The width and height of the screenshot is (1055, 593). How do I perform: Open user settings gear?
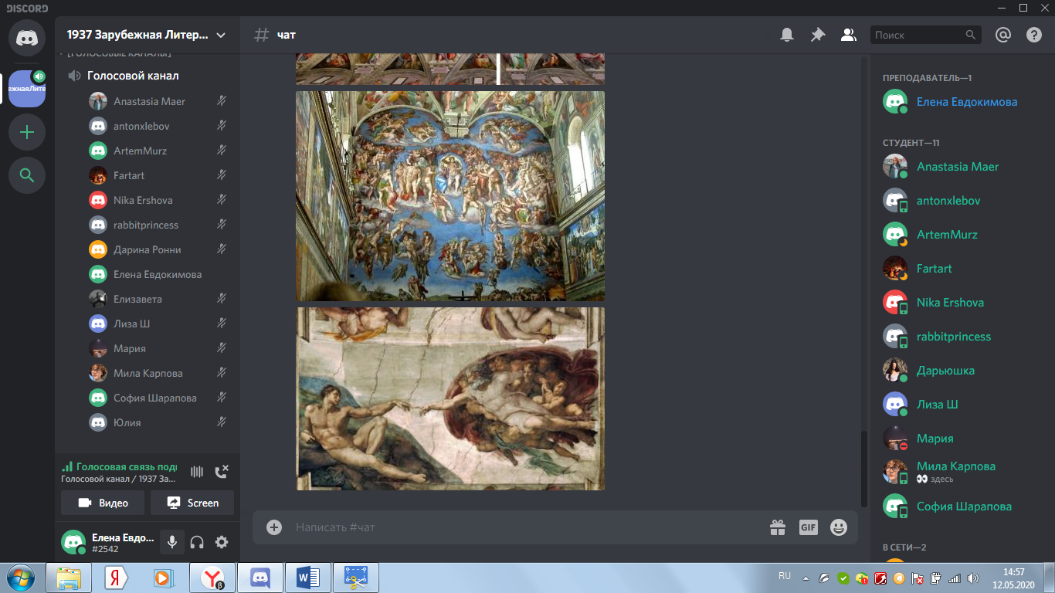click(x=222, y=542)
